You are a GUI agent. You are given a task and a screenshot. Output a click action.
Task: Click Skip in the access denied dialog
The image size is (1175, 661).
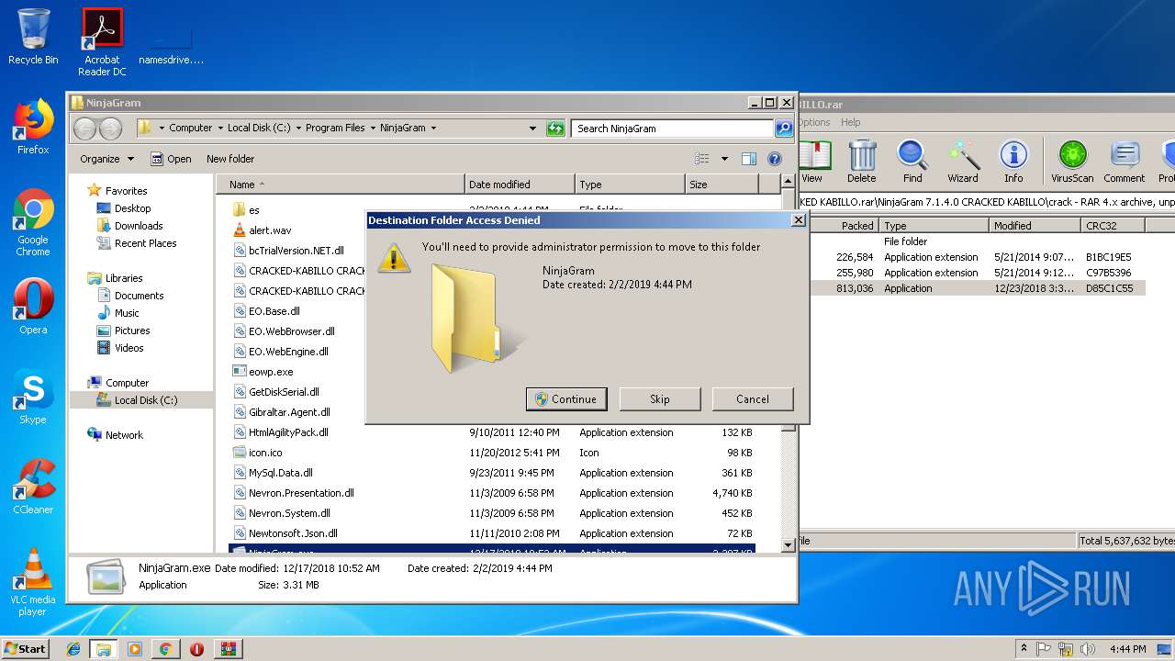pos(660,398)
